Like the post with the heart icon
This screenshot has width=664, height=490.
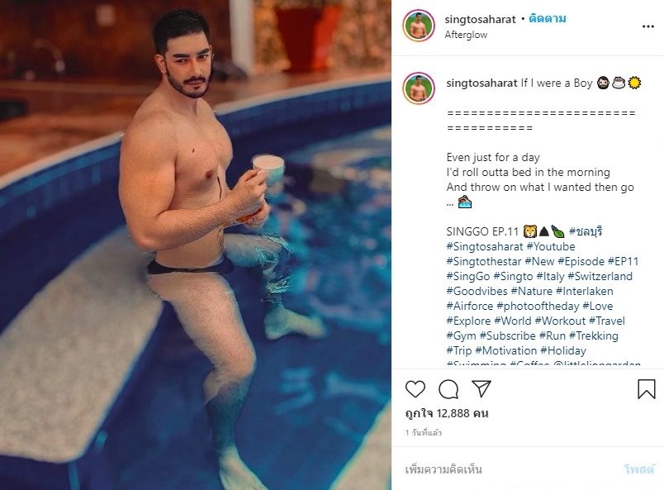[x=415, y=389]
